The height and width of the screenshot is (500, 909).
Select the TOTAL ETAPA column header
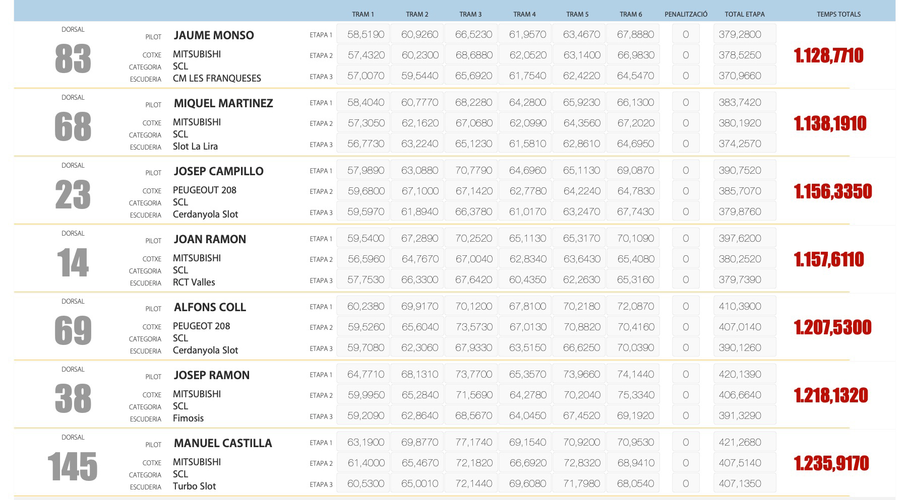[744, 14]
